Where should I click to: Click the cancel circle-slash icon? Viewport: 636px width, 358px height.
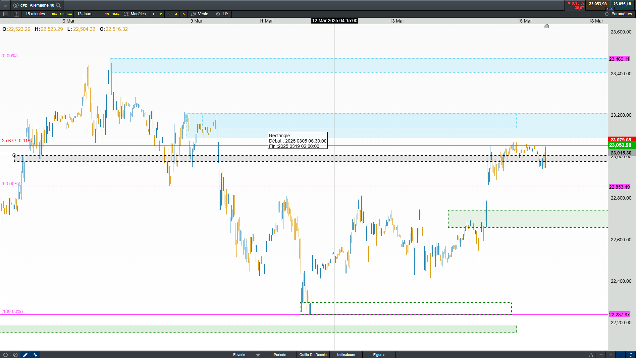pyautogui.click(x=15, y=355)
